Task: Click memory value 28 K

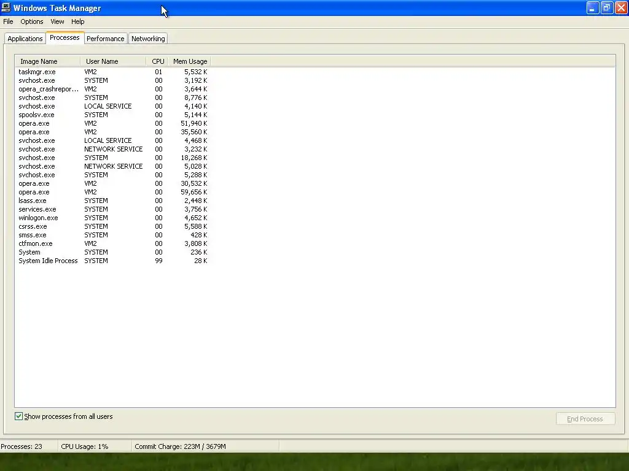Action: click(201, 261)
